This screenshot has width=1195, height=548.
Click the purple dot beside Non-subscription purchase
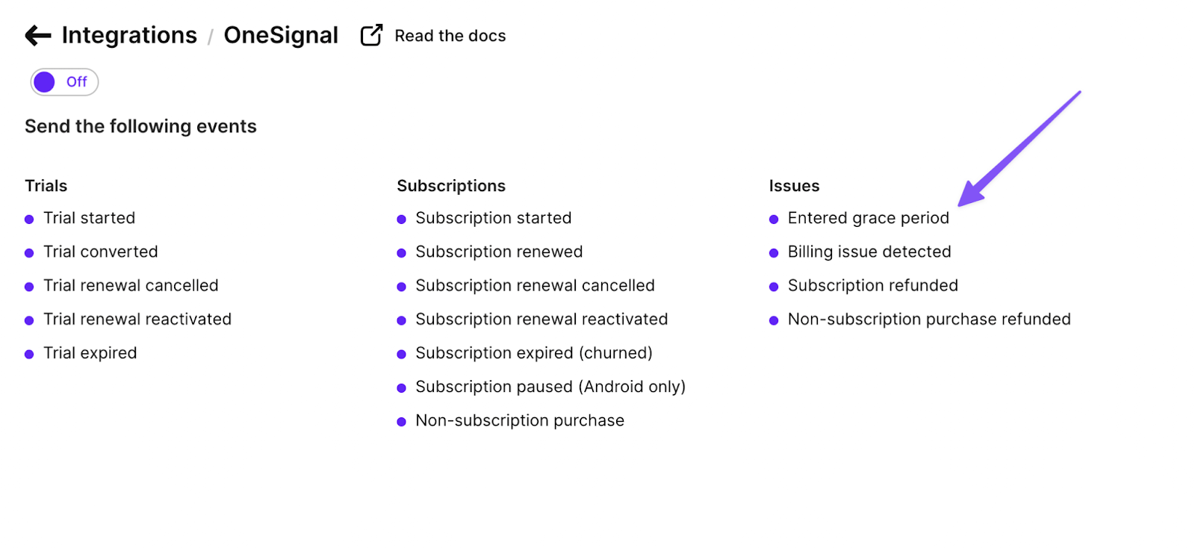[x=401, y=420]
